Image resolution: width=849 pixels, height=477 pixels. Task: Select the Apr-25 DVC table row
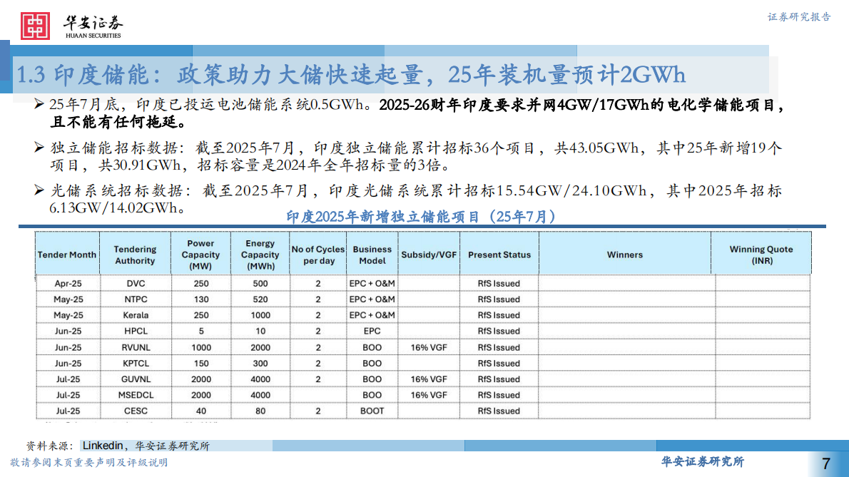(214, 283)
